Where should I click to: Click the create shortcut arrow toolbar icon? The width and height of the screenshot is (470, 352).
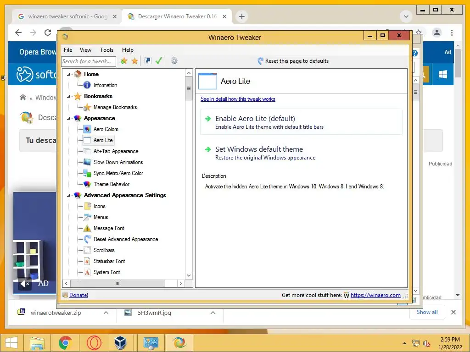point(148,61)
